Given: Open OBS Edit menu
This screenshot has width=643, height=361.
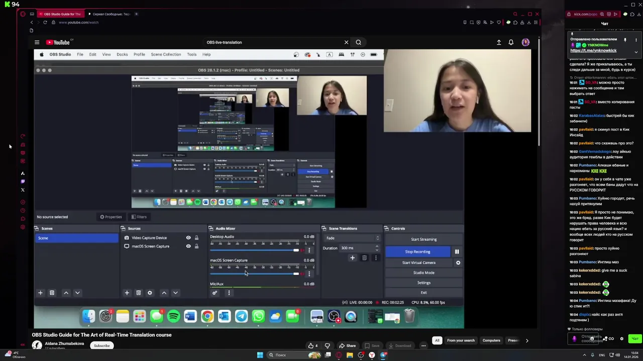Looking at the screenshot, I should point(92,54).
